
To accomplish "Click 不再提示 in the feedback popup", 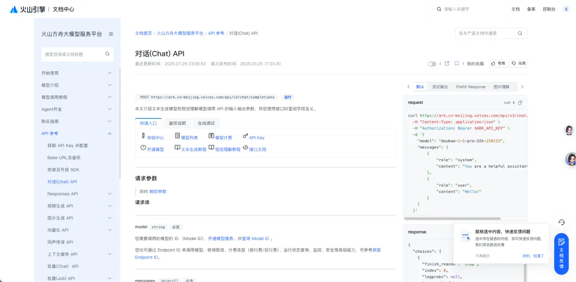I will click(482, 255).
